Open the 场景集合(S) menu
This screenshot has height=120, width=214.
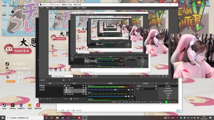click(x=70, y=8)
